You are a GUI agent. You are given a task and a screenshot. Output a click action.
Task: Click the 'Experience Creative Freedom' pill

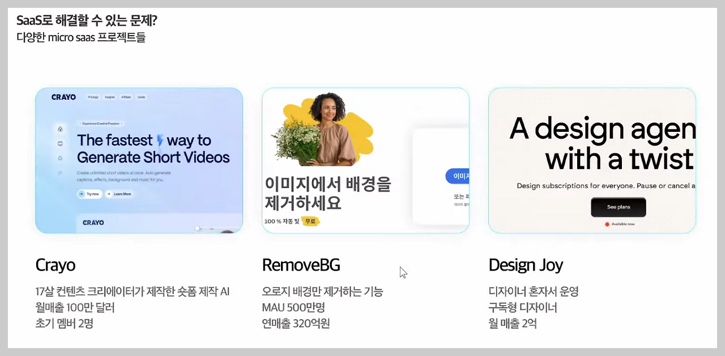tap(101, 123)
